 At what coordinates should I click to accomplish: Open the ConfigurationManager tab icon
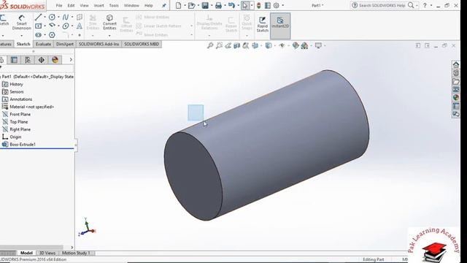click(x=28, y=60)
